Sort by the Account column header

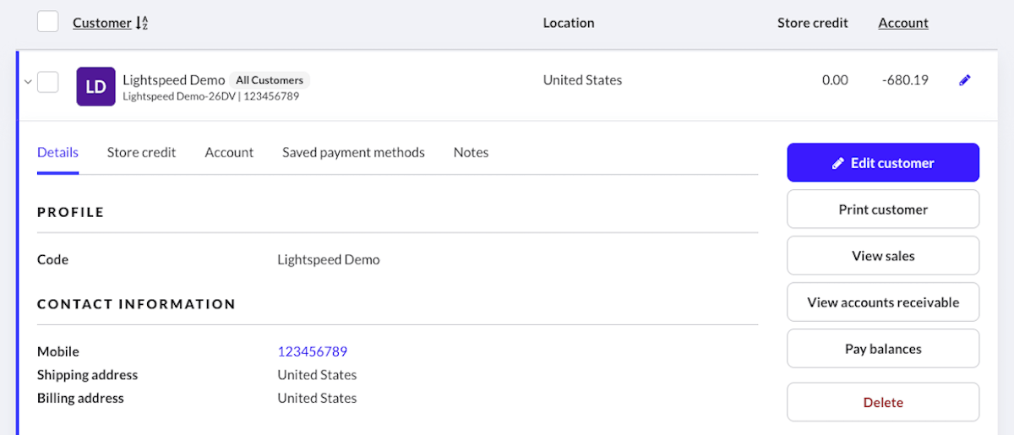coord(903,23)
